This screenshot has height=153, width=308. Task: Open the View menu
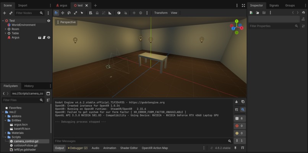(x=174, y=13)
